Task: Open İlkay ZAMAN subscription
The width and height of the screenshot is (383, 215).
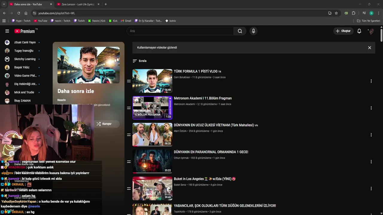Action: tap(22, 101)
